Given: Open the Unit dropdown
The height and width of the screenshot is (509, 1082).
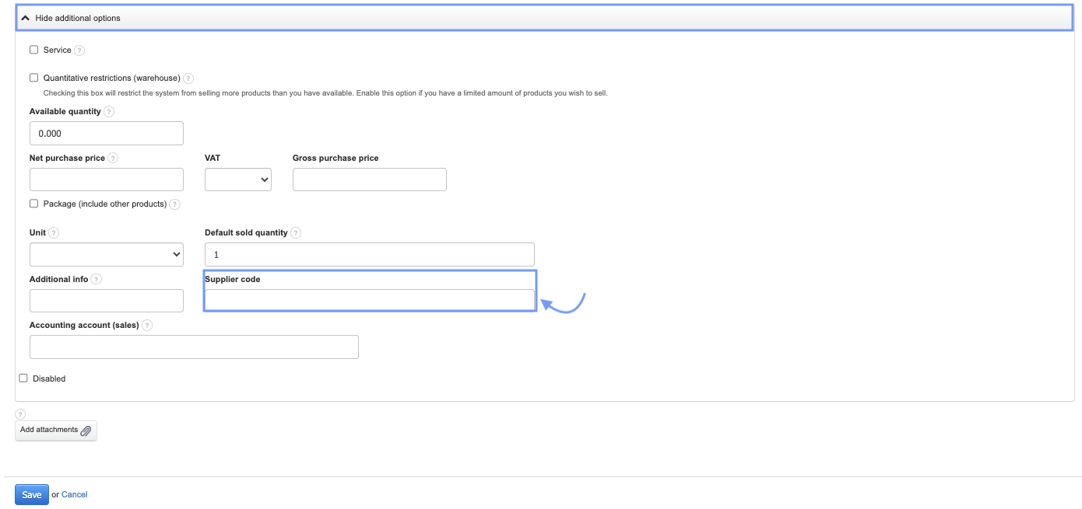Looking at the screenshot, I should 106,254.
